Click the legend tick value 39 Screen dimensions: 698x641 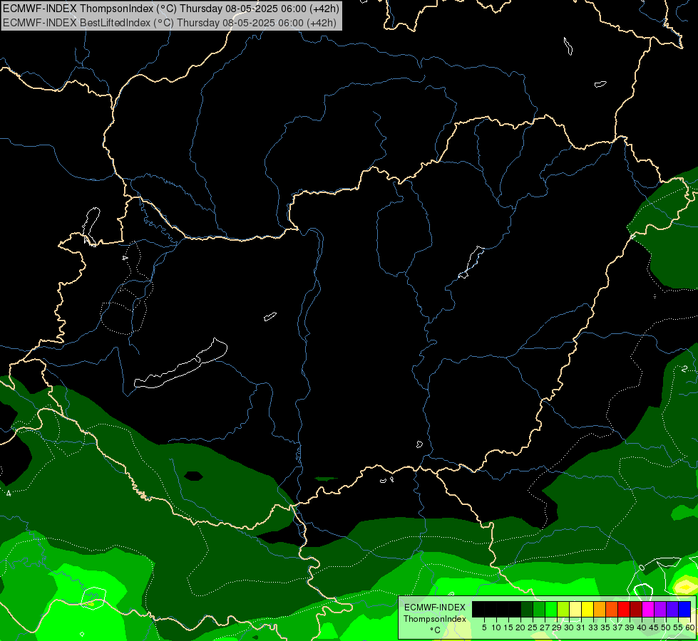click(630, 627)
